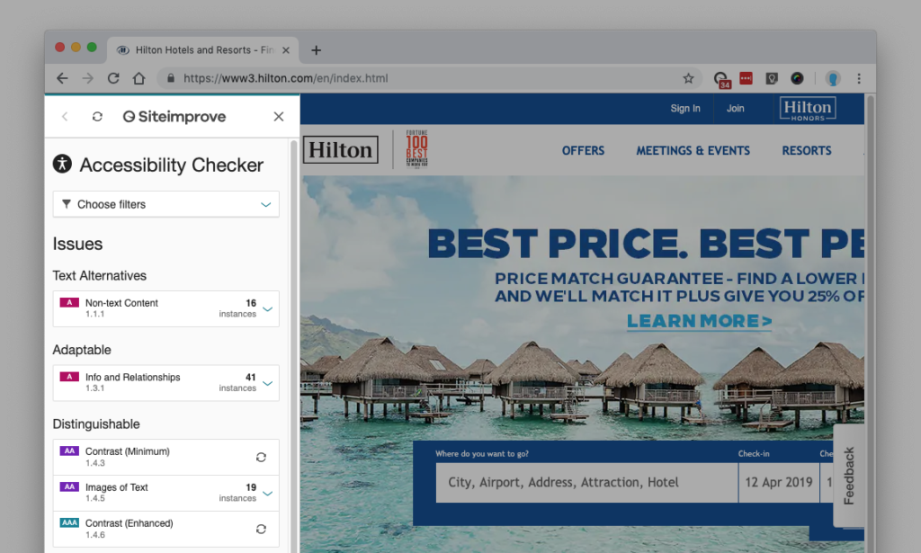Image resolution: width=921 pixels, height=553 pixels.
Task: Close the Siteimprove panel
Action: tap(279, 117)
